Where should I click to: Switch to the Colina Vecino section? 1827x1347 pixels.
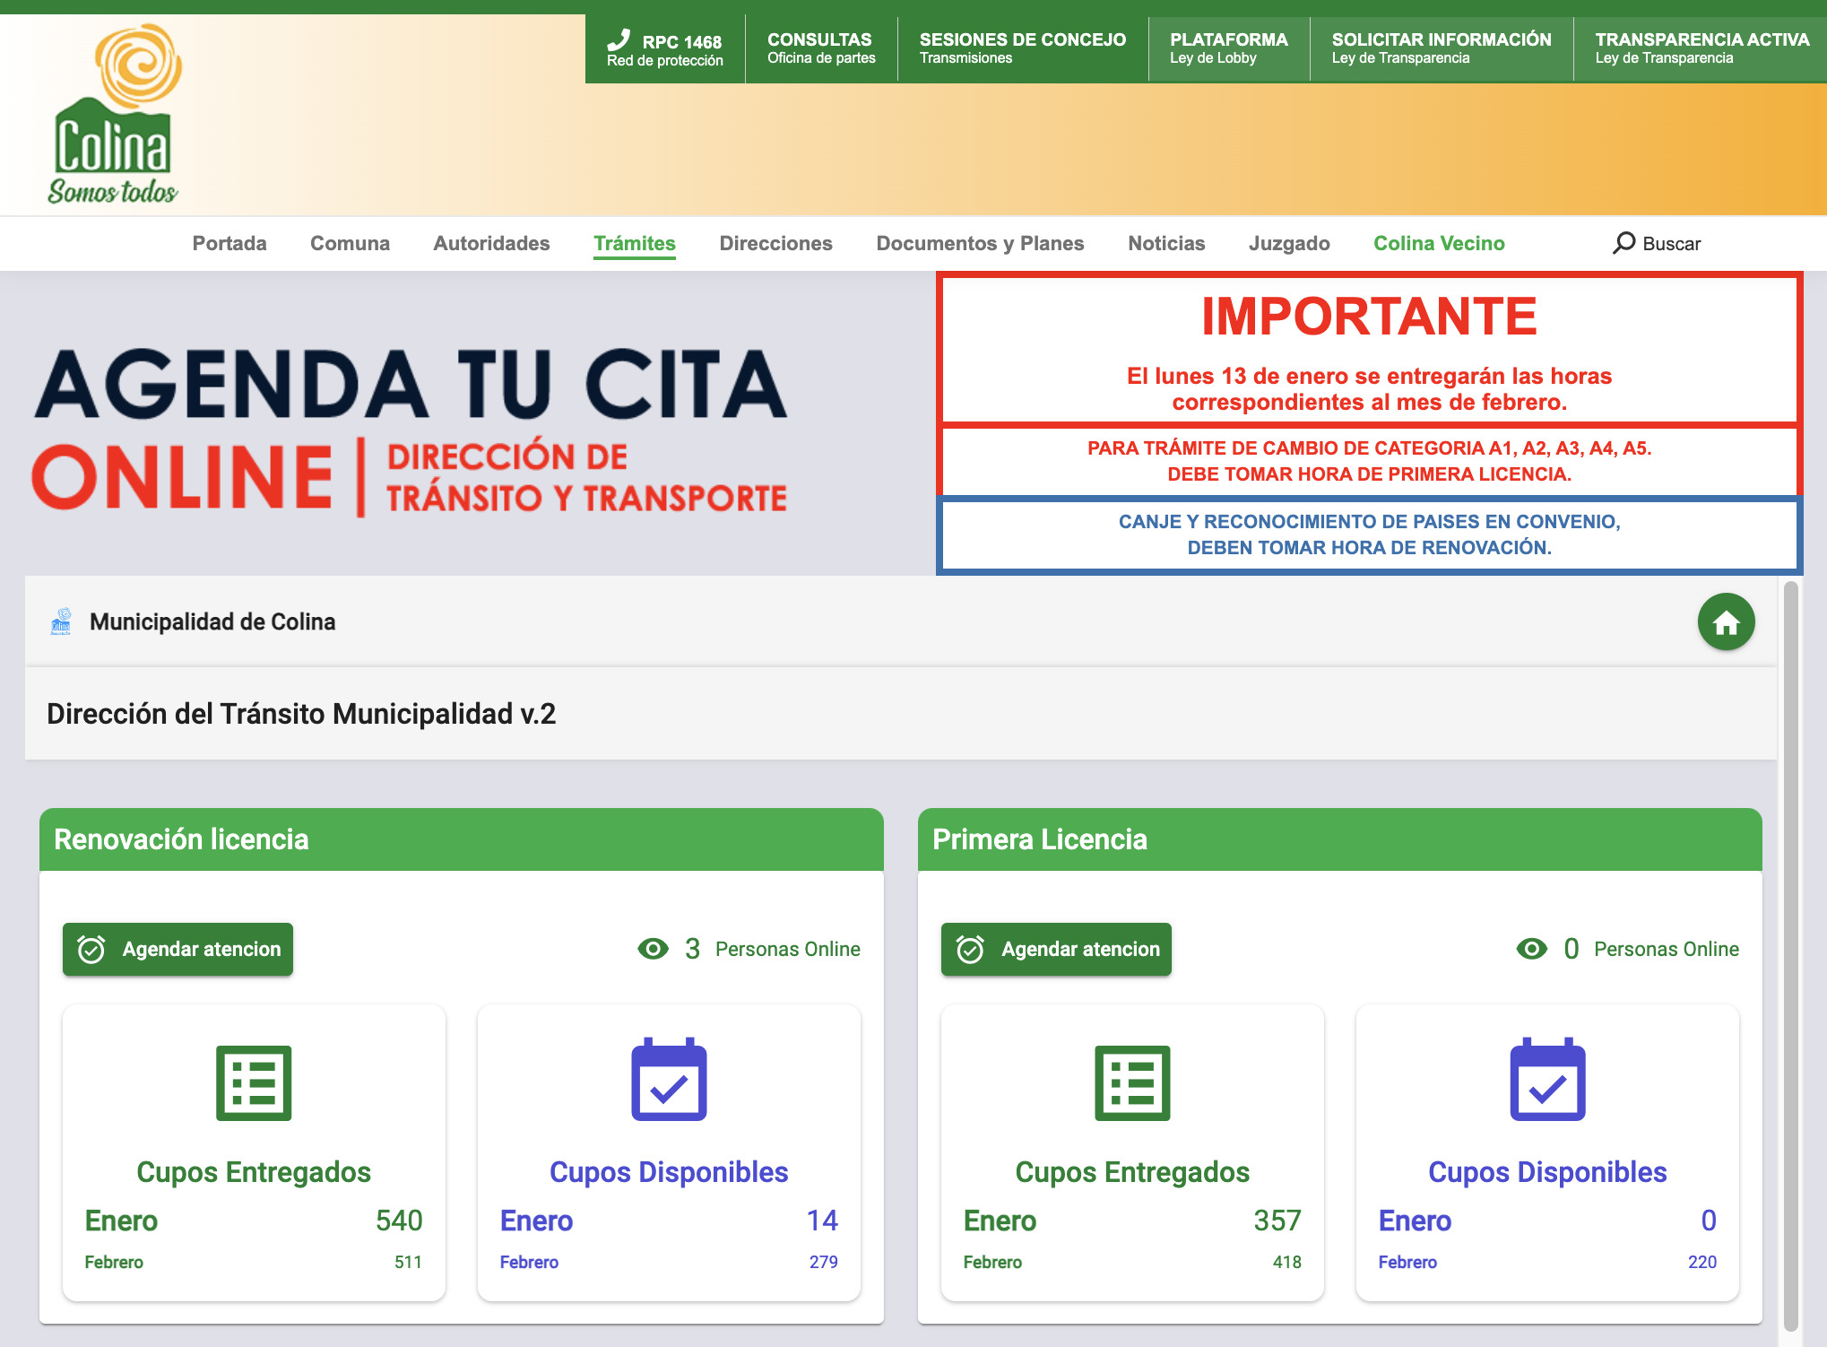click(1439, 243)
